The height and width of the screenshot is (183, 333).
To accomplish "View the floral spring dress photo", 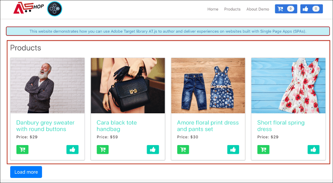I will click(289, 85).
